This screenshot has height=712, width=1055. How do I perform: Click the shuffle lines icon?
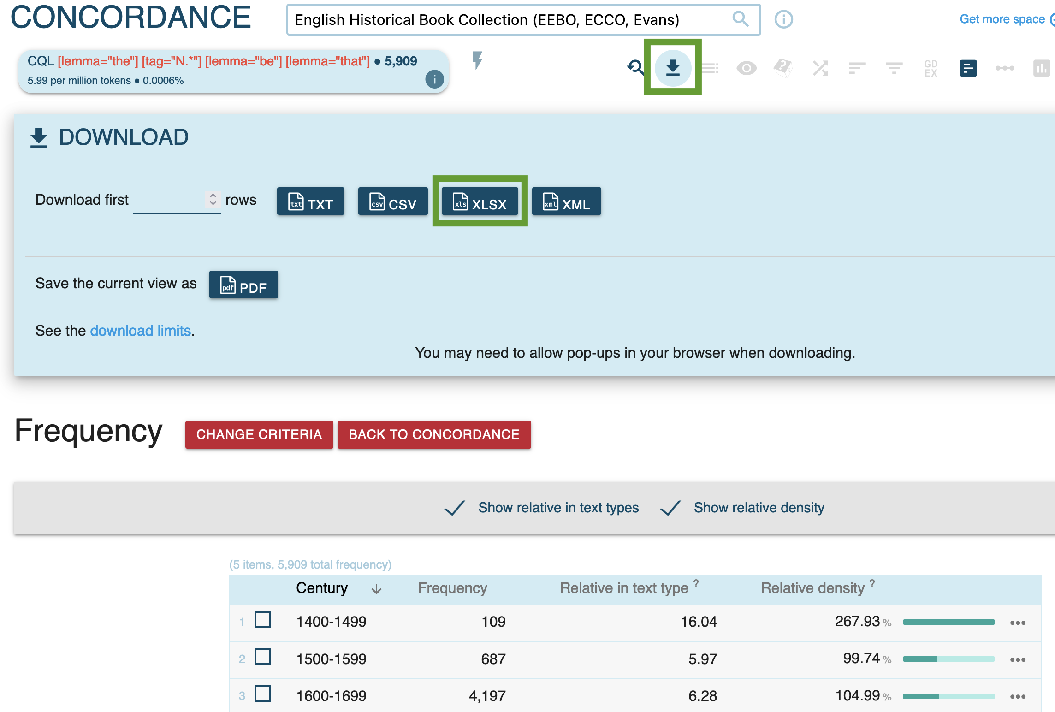820,68
